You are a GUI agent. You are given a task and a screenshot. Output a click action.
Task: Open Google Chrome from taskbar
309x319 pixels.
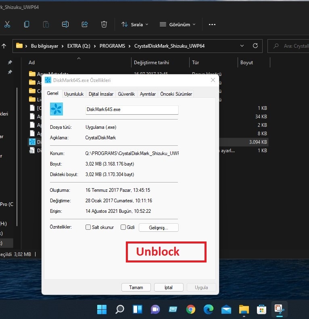coord(191,309)
